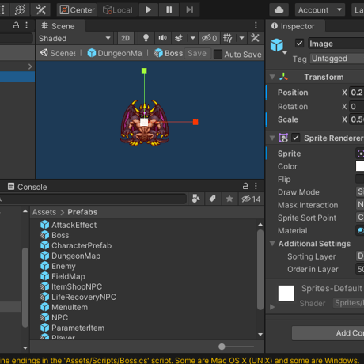Toggle scene hidden objects visibility counter

[209, 39]
